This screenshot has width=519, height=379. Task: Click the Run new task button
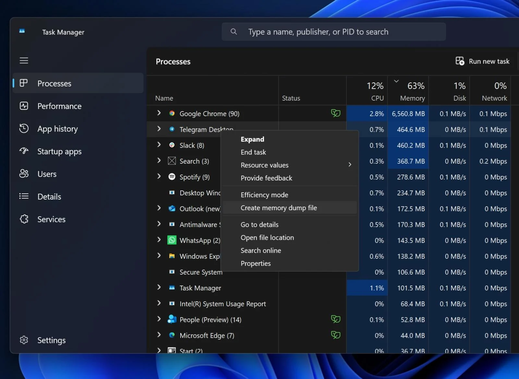point(482,61)
